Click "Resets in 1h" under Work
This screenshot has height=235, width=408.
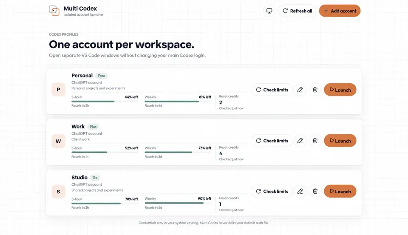pos(80,157)
